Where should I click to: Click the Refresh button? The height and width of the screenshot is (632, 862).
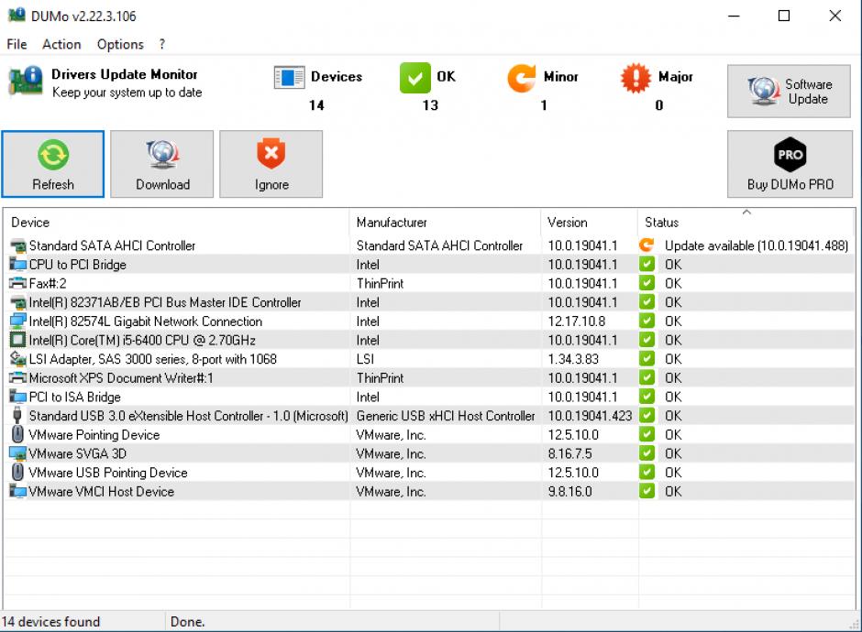53,164
